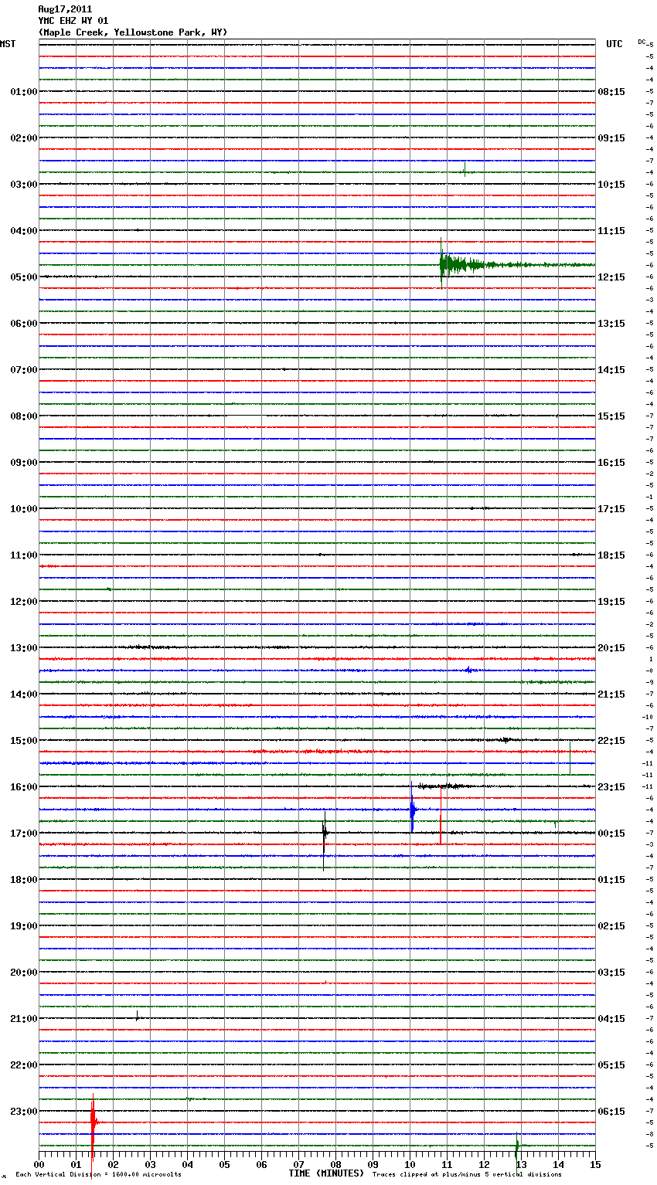Click the TIME (MINUTES) axis title

326,1173
